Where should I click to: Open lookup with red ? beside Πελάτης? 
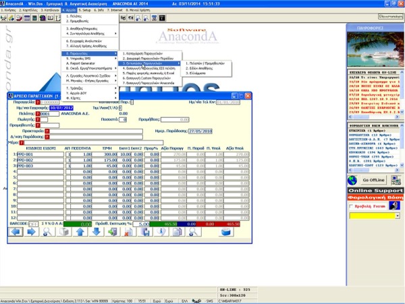[38, 114]
